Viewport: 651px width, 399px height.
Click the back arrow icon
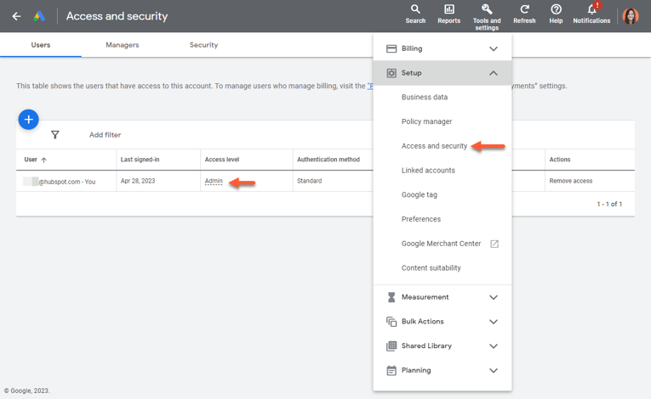pyautogui.click(x=16, y=16)
